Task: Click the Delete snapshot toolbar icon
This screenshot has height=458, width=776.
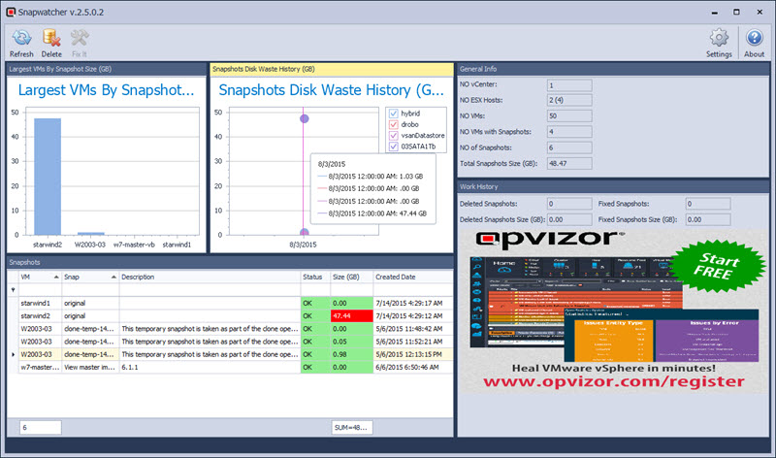Action: coord(51,38)
